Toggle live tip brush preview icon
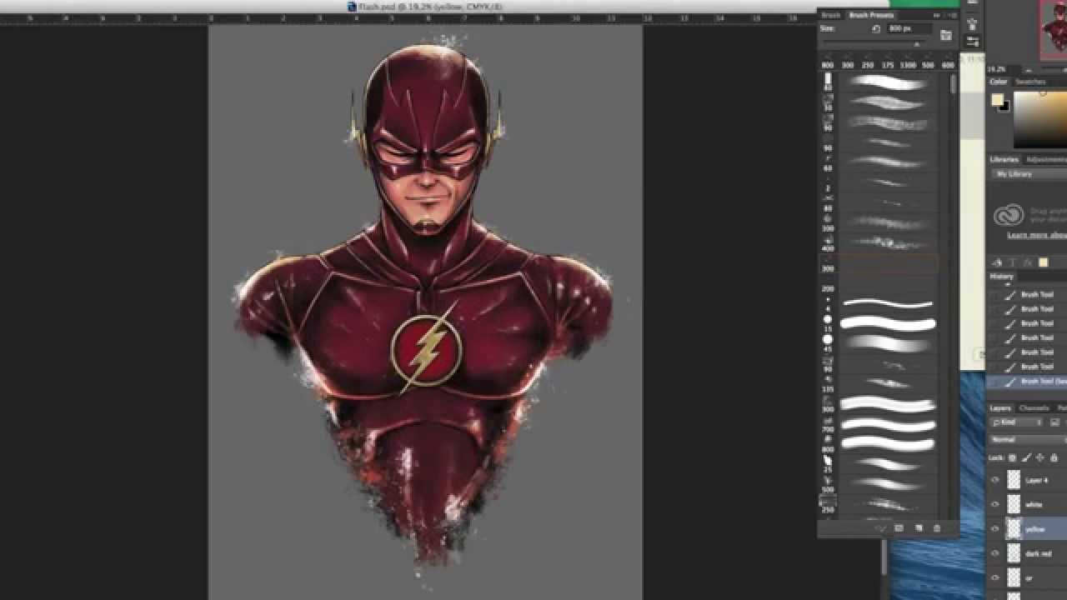 click(x=880, y=528)
